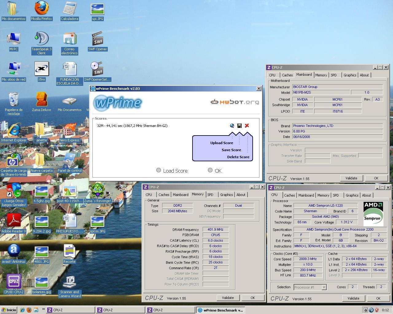Select Memory tab in CPU CPU-Z window
393x314 pixels.
click(x=323, y=195)
